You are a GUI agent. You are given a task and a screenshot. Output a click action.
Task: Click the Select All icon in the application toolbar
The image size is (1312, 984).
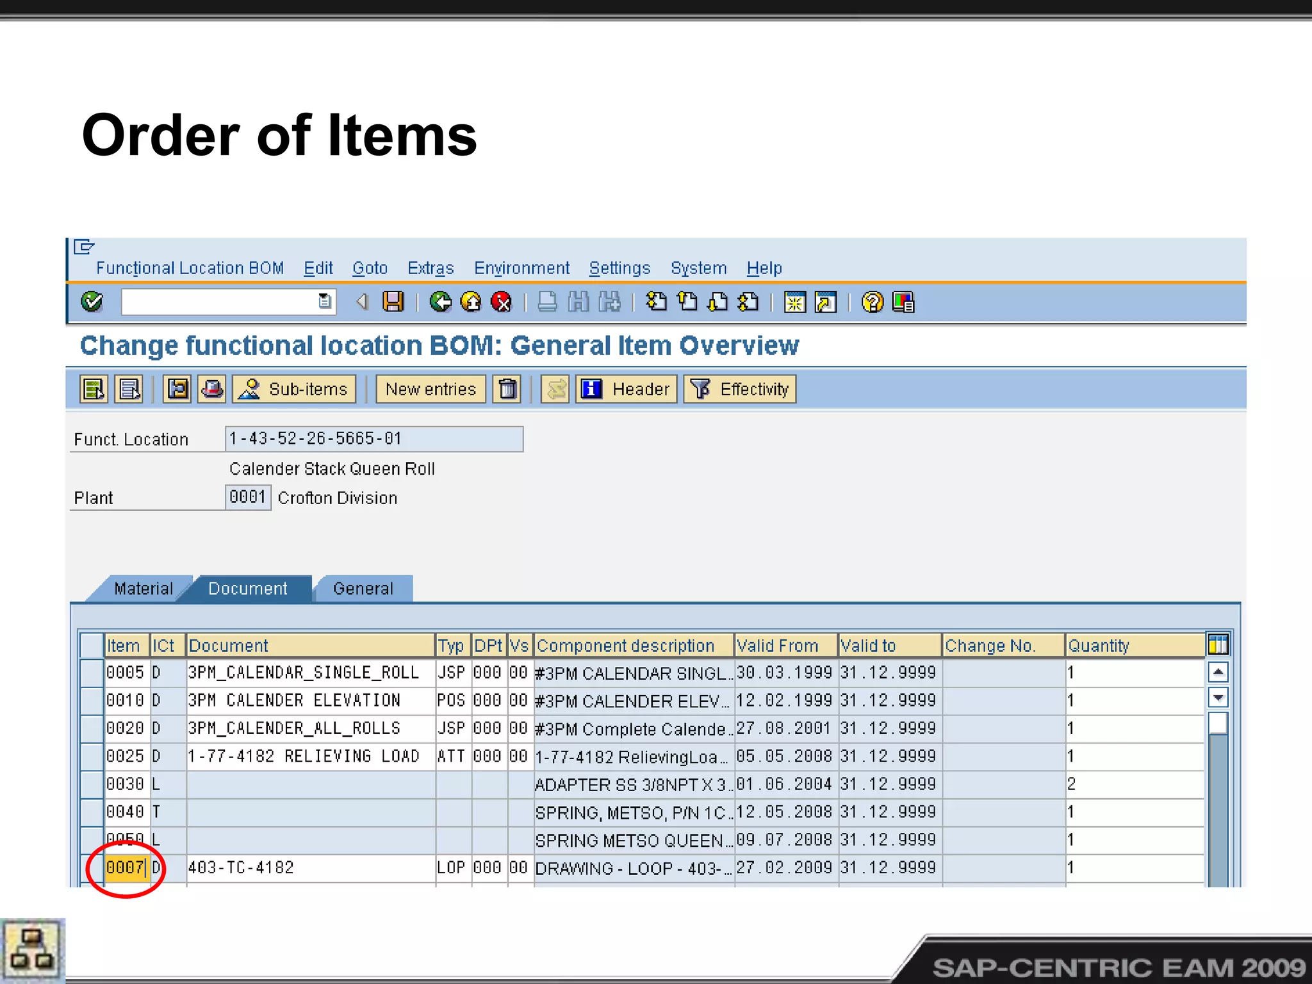[94, 389]
